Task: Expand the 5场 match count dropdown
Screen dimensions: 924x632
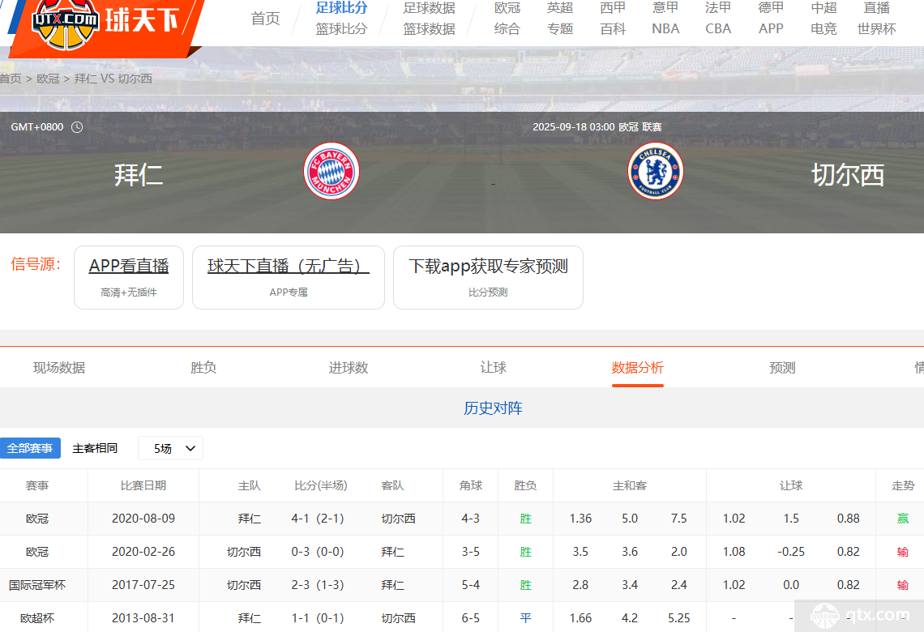Action: (170, 448)
